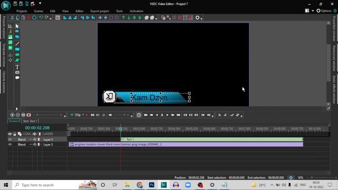Click the Movement crosshair icon
The width and height of the screenshot is (338, 190).
tap(11, 60)
